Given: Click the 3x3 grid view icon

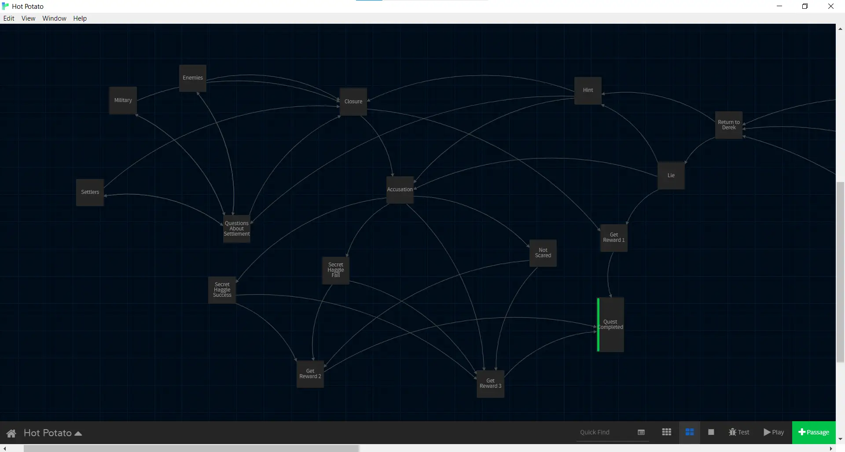Looking at the screenshot, I should (x=666, y=432).
